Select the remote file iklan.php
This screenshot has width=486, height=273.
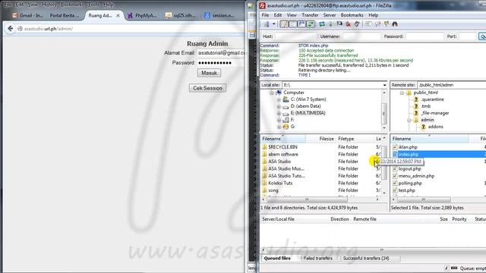(408, 147)
